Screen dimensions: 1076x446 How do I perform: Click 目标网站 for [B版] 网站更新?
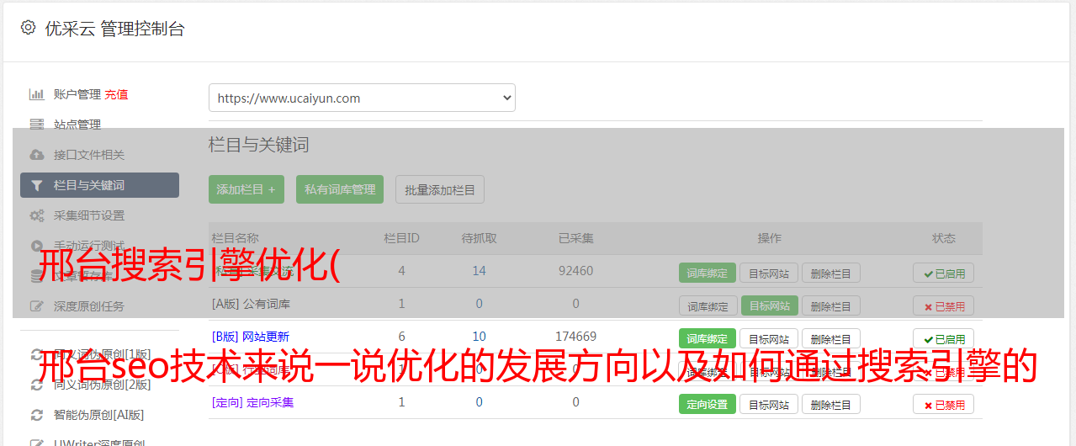[769, 339]
